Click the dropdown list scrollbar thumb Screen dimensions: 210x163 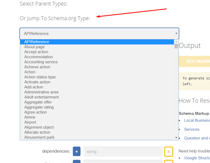tap(176, 46)
